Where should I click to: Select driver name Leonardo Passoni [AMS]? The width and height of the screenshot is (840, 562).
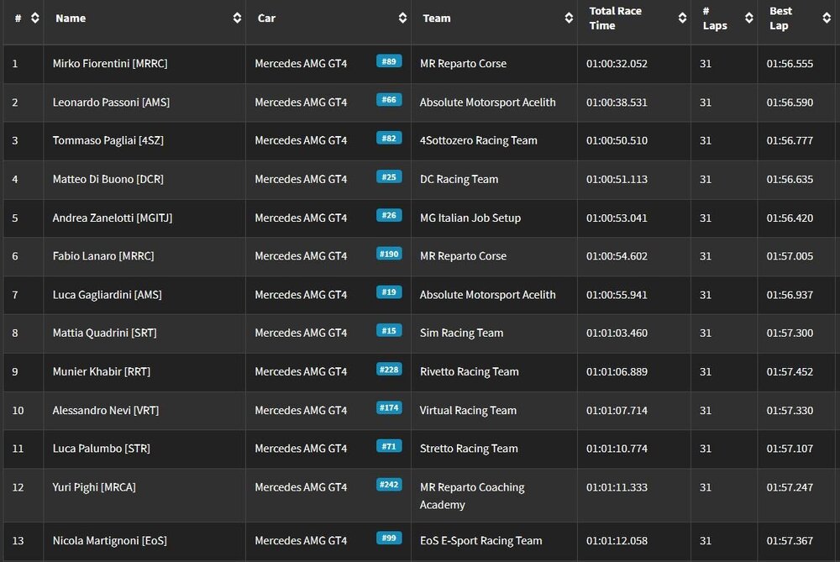tap(111, 102)
